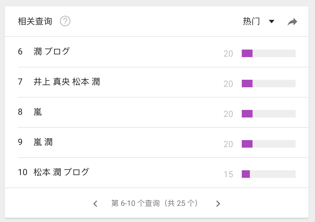Open the query 井上 真央 松本 潤
The width and height of the screenshot is (315, 222).
pyautogui.click(x=67, y=81)
